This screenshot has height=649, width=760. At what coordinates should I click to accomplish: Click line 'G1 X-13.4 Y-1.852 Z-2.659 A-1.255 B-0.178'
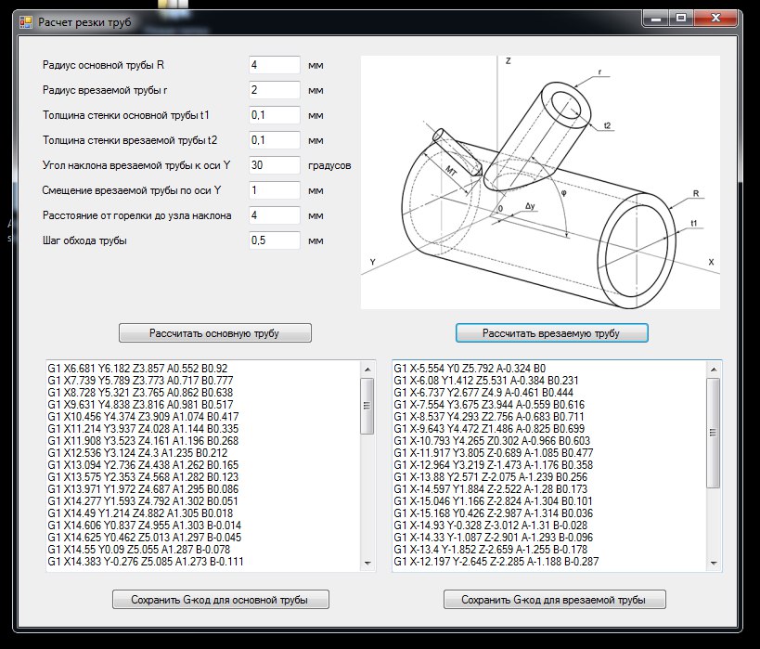pyautogui.click(x=491, y=549)
